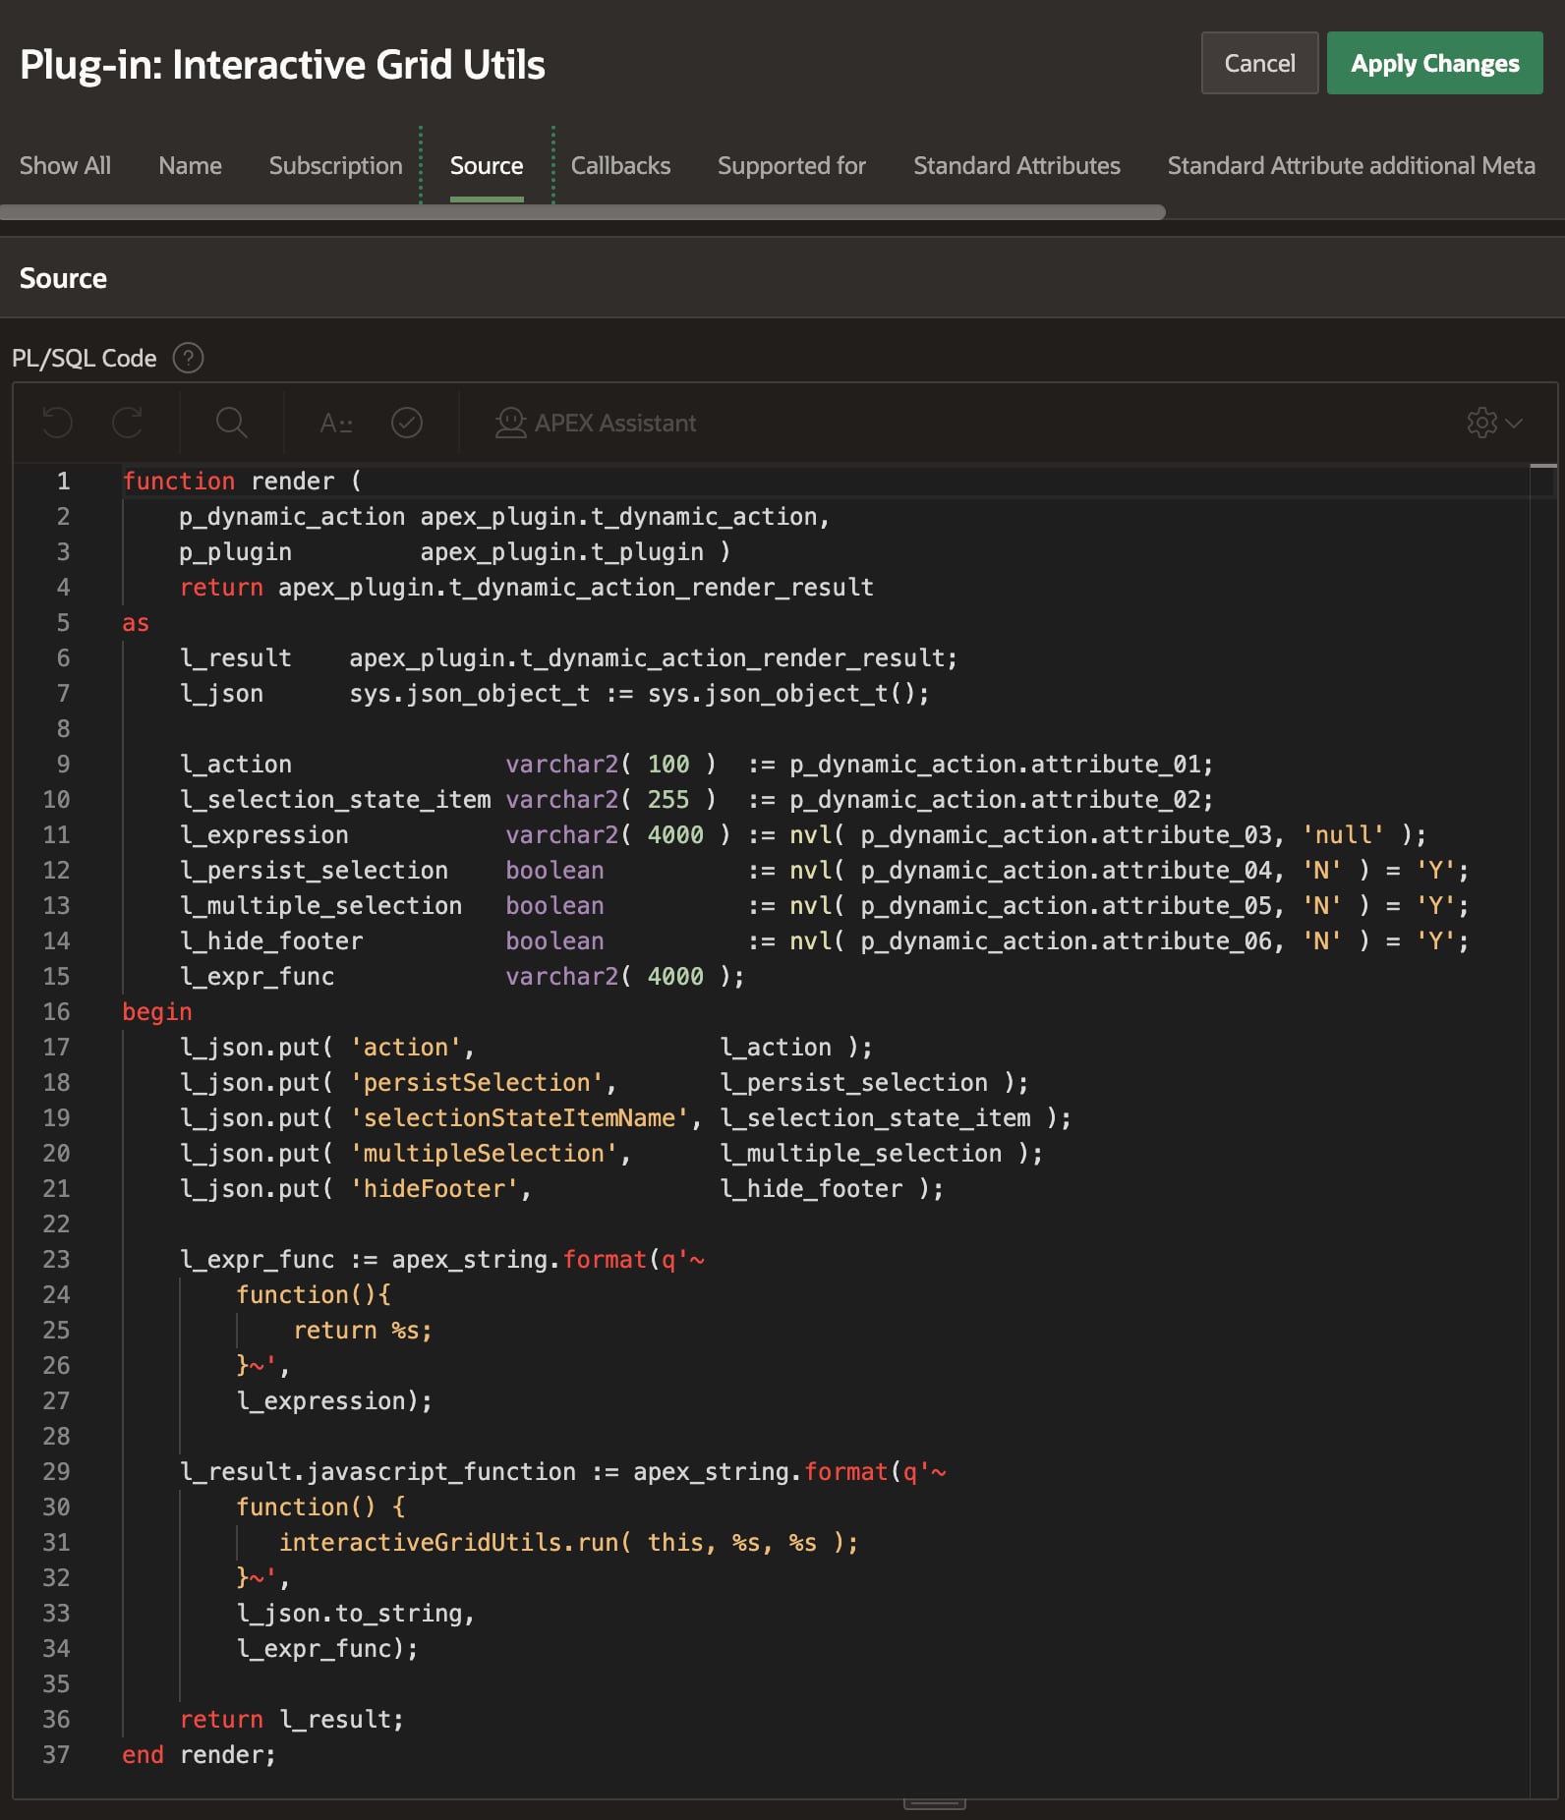1565x1820 pixels.
Task: Go to the Subscription tab
Action: point(335,165)
